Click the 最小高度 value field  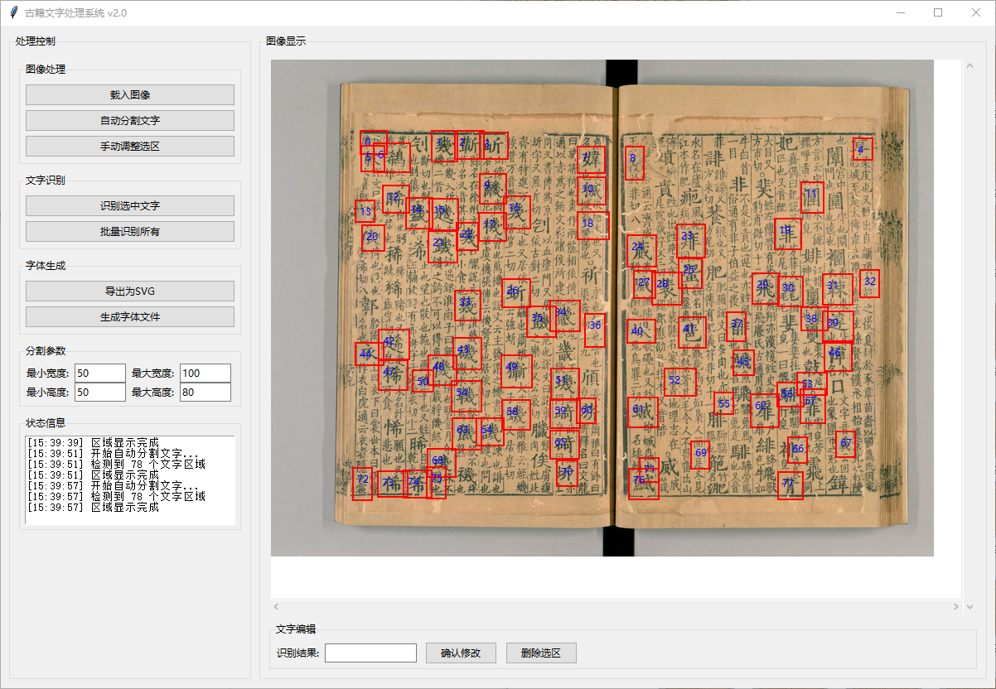pos(99,392)
